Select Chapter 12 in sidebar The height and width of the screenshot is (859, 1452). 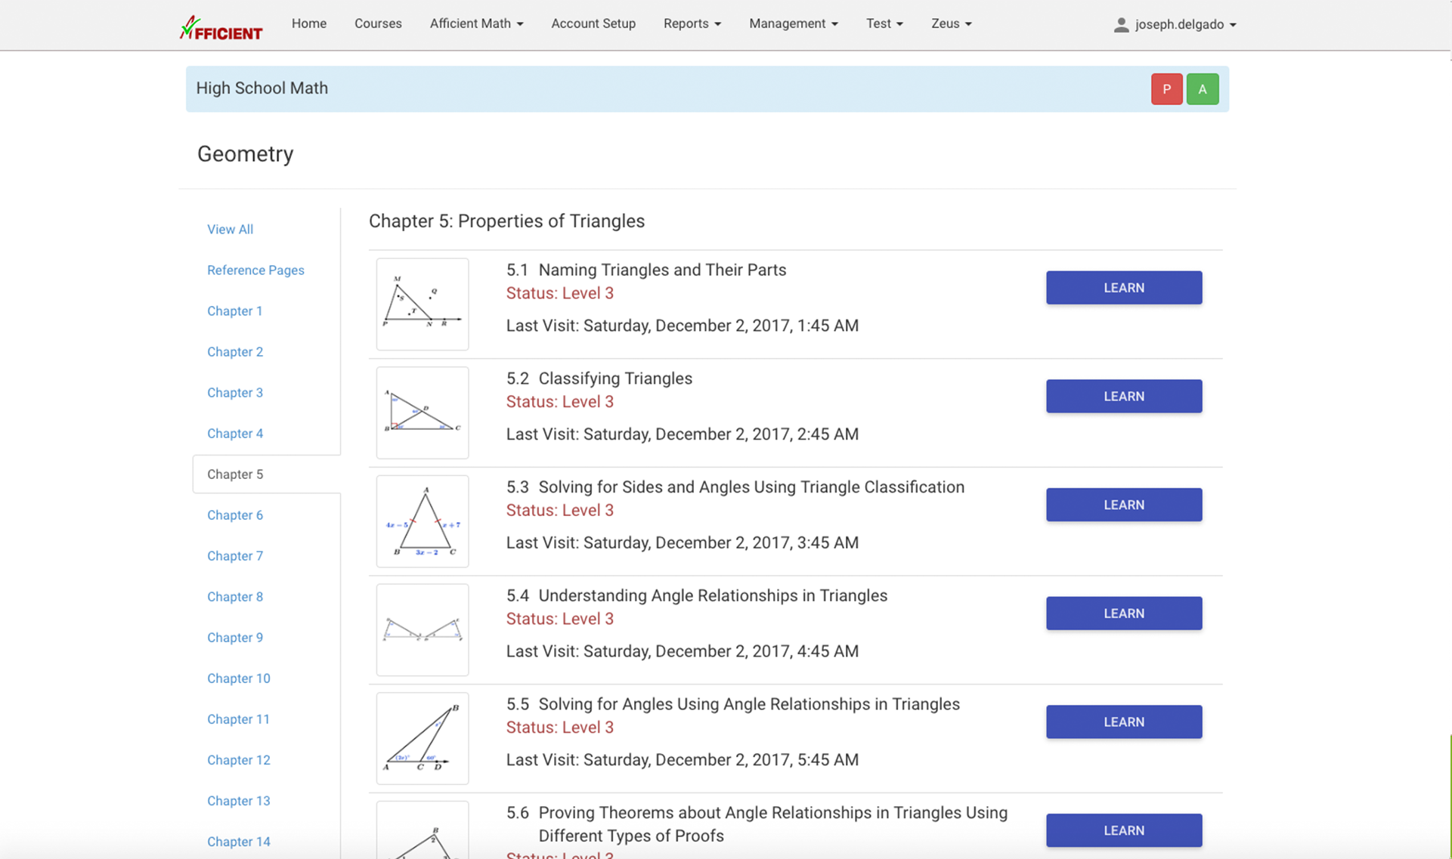pyautogui.click(x=239, y=759)
